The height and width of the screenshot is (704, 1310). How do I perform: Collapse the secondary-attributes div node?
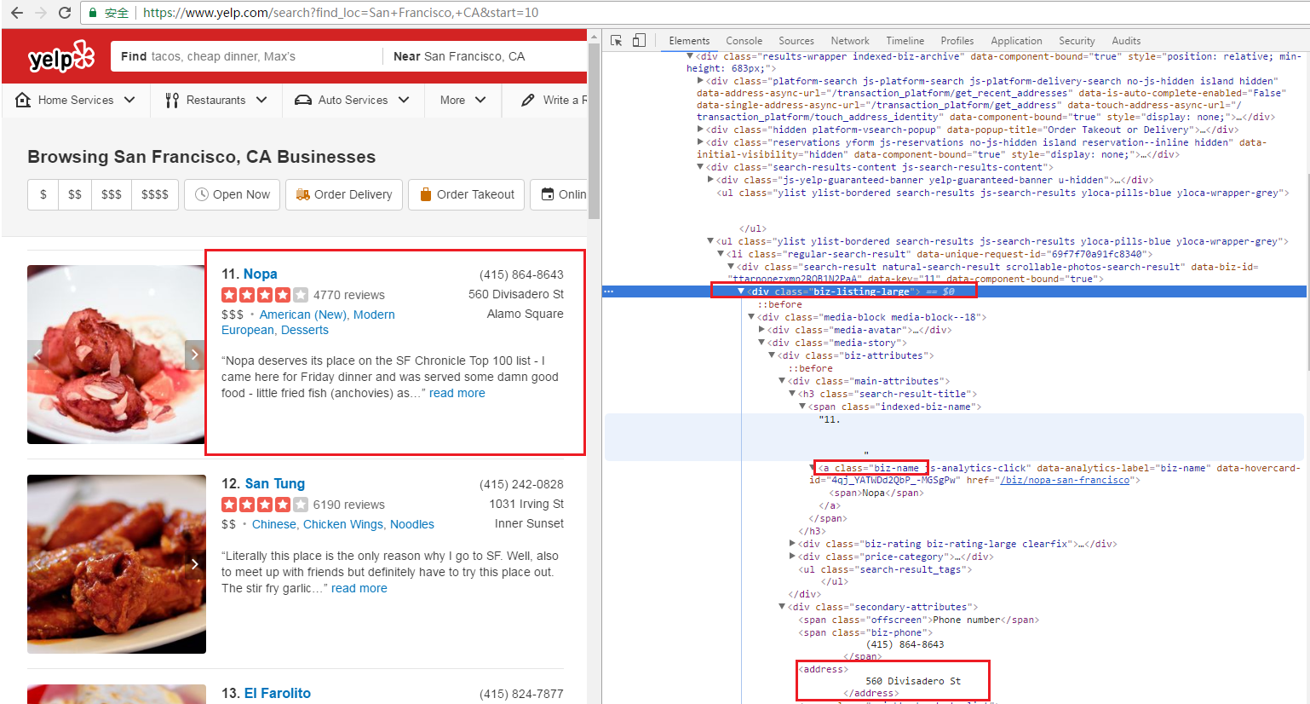coord(782,607)
